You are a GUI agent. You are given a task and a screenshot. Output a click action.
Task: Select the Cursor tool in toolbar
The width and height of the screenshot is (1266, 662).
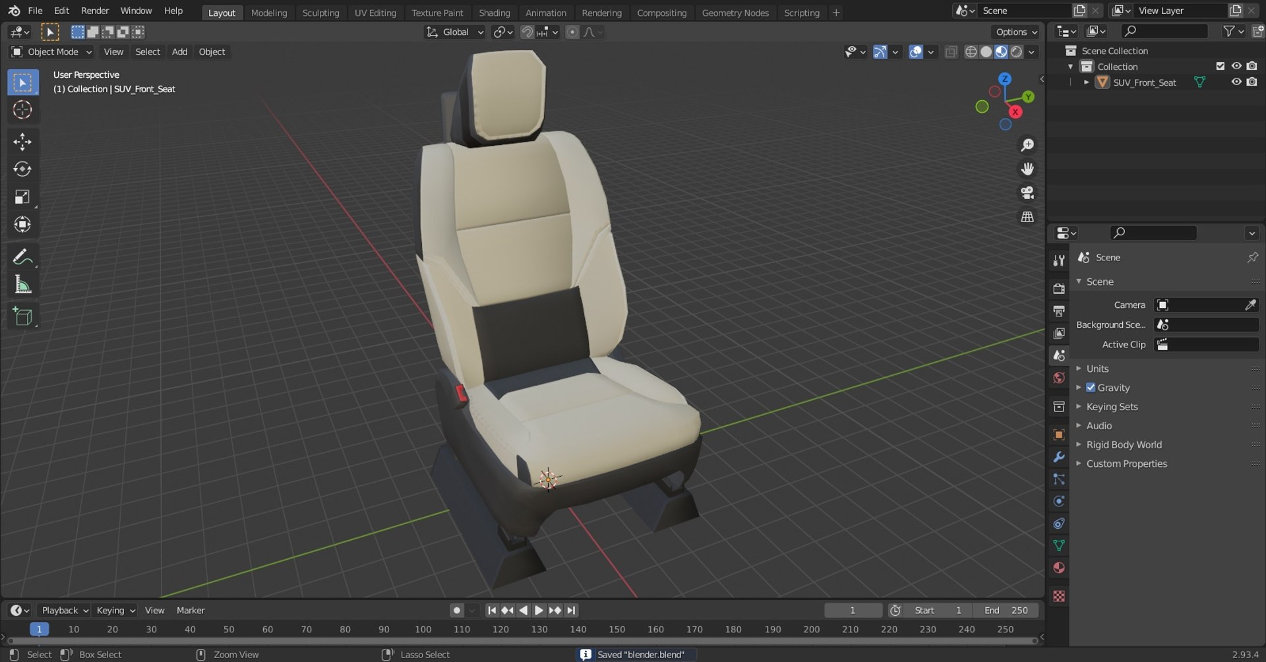click(x=22, y=109)
